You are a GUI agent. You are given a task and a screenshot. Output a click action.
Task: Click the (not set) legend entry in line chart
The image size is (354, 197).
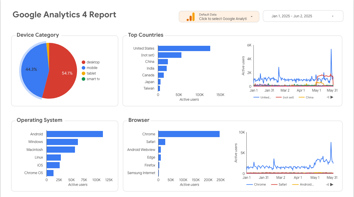click(285, 97)
